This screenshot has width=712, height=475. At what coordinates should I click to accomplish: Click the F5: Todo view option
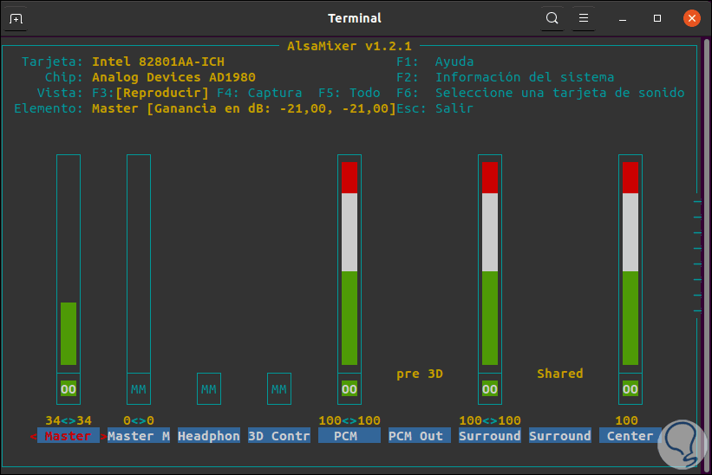[349, 93]
